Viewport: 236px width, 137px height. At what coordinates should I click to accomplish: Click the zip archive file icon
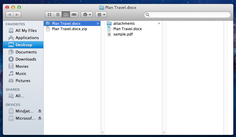[x=48, y=29]
